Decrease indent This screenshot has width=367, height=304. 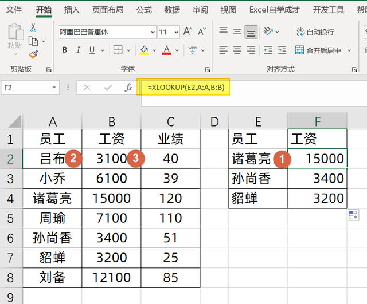pos(268,50)
